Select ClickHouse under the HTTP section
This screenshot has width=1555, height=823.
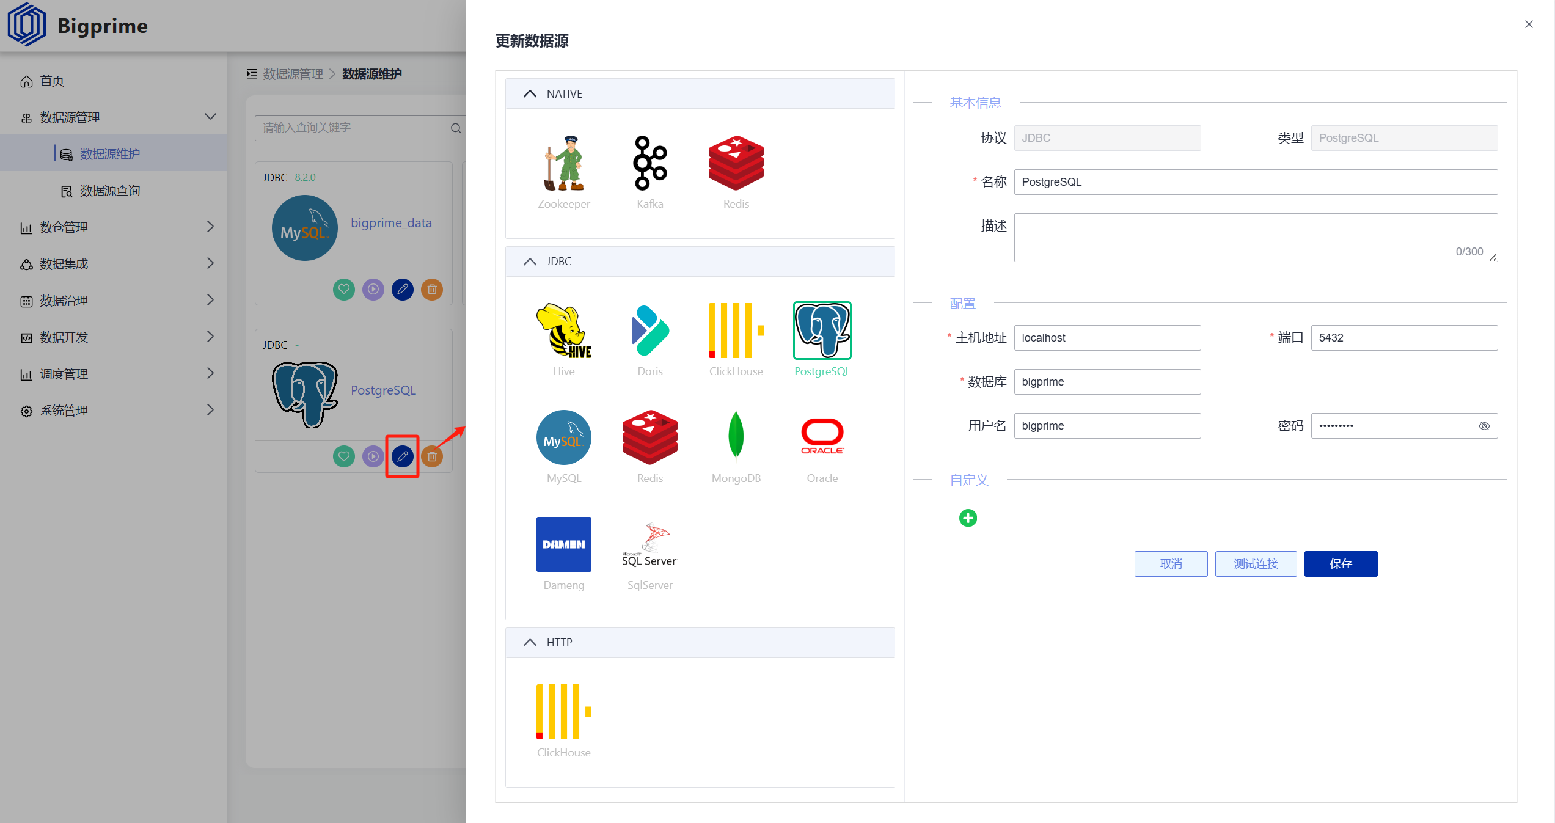point(563,712)
